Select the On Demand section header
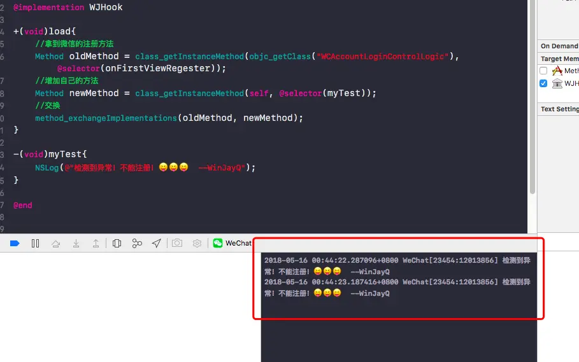 tap(559, 46)
